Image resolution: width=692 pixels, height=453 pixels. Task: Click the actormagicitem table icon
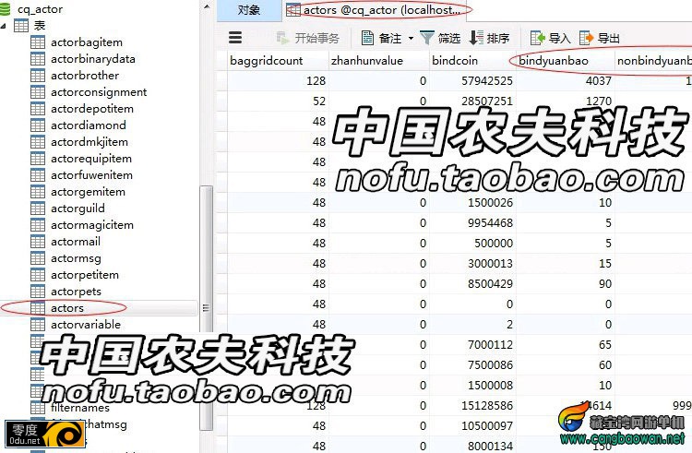38,225
